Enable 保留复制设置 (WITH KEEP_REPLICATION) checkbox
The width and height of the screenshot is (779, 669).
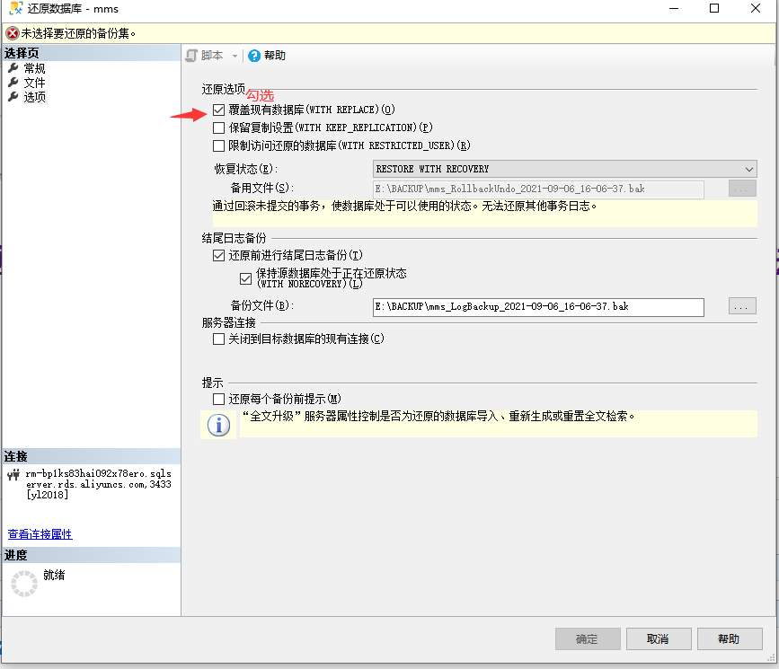coord(218,128)
